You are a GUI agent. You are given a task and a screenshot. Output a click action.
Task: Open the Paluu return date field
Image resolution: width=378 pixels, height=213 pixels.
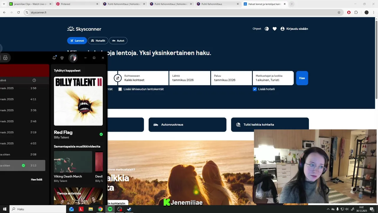point(231,78)
